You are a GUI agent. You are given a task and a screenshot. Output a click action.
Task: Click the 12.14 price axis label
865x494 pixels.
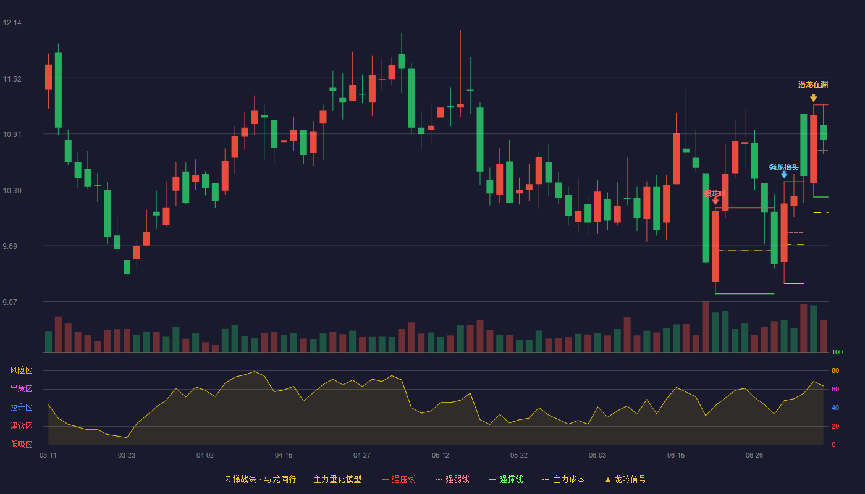pos(12,23)
